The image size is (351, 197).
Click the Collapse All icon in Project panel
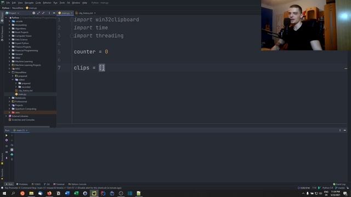pyautogui.click(x=43, y=13)
